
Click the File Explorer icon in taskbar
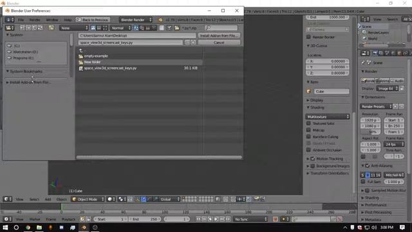coord(39,227)
